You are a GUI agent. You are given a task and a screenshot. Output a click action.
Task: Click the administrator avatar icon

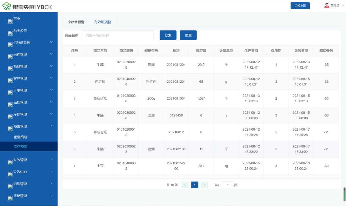(x=327, y=5)
